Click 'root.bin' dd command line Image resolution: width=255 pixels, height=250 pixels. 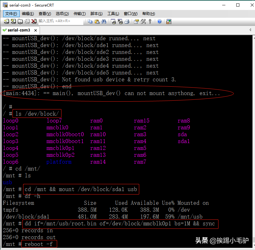(x=120, y=224)
